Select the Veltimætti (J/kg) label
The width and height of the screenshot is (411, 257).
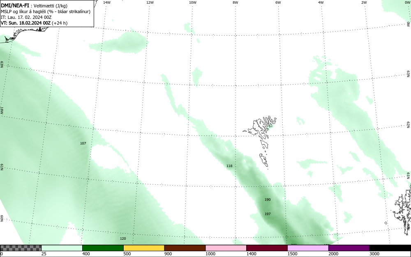50,6
